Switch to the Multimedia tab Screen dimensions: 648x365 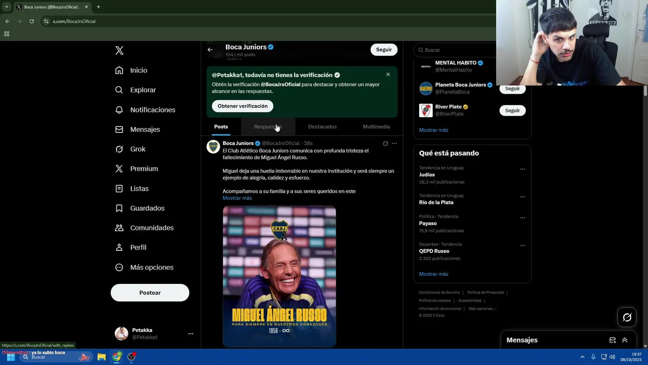[x=376, y=127]
